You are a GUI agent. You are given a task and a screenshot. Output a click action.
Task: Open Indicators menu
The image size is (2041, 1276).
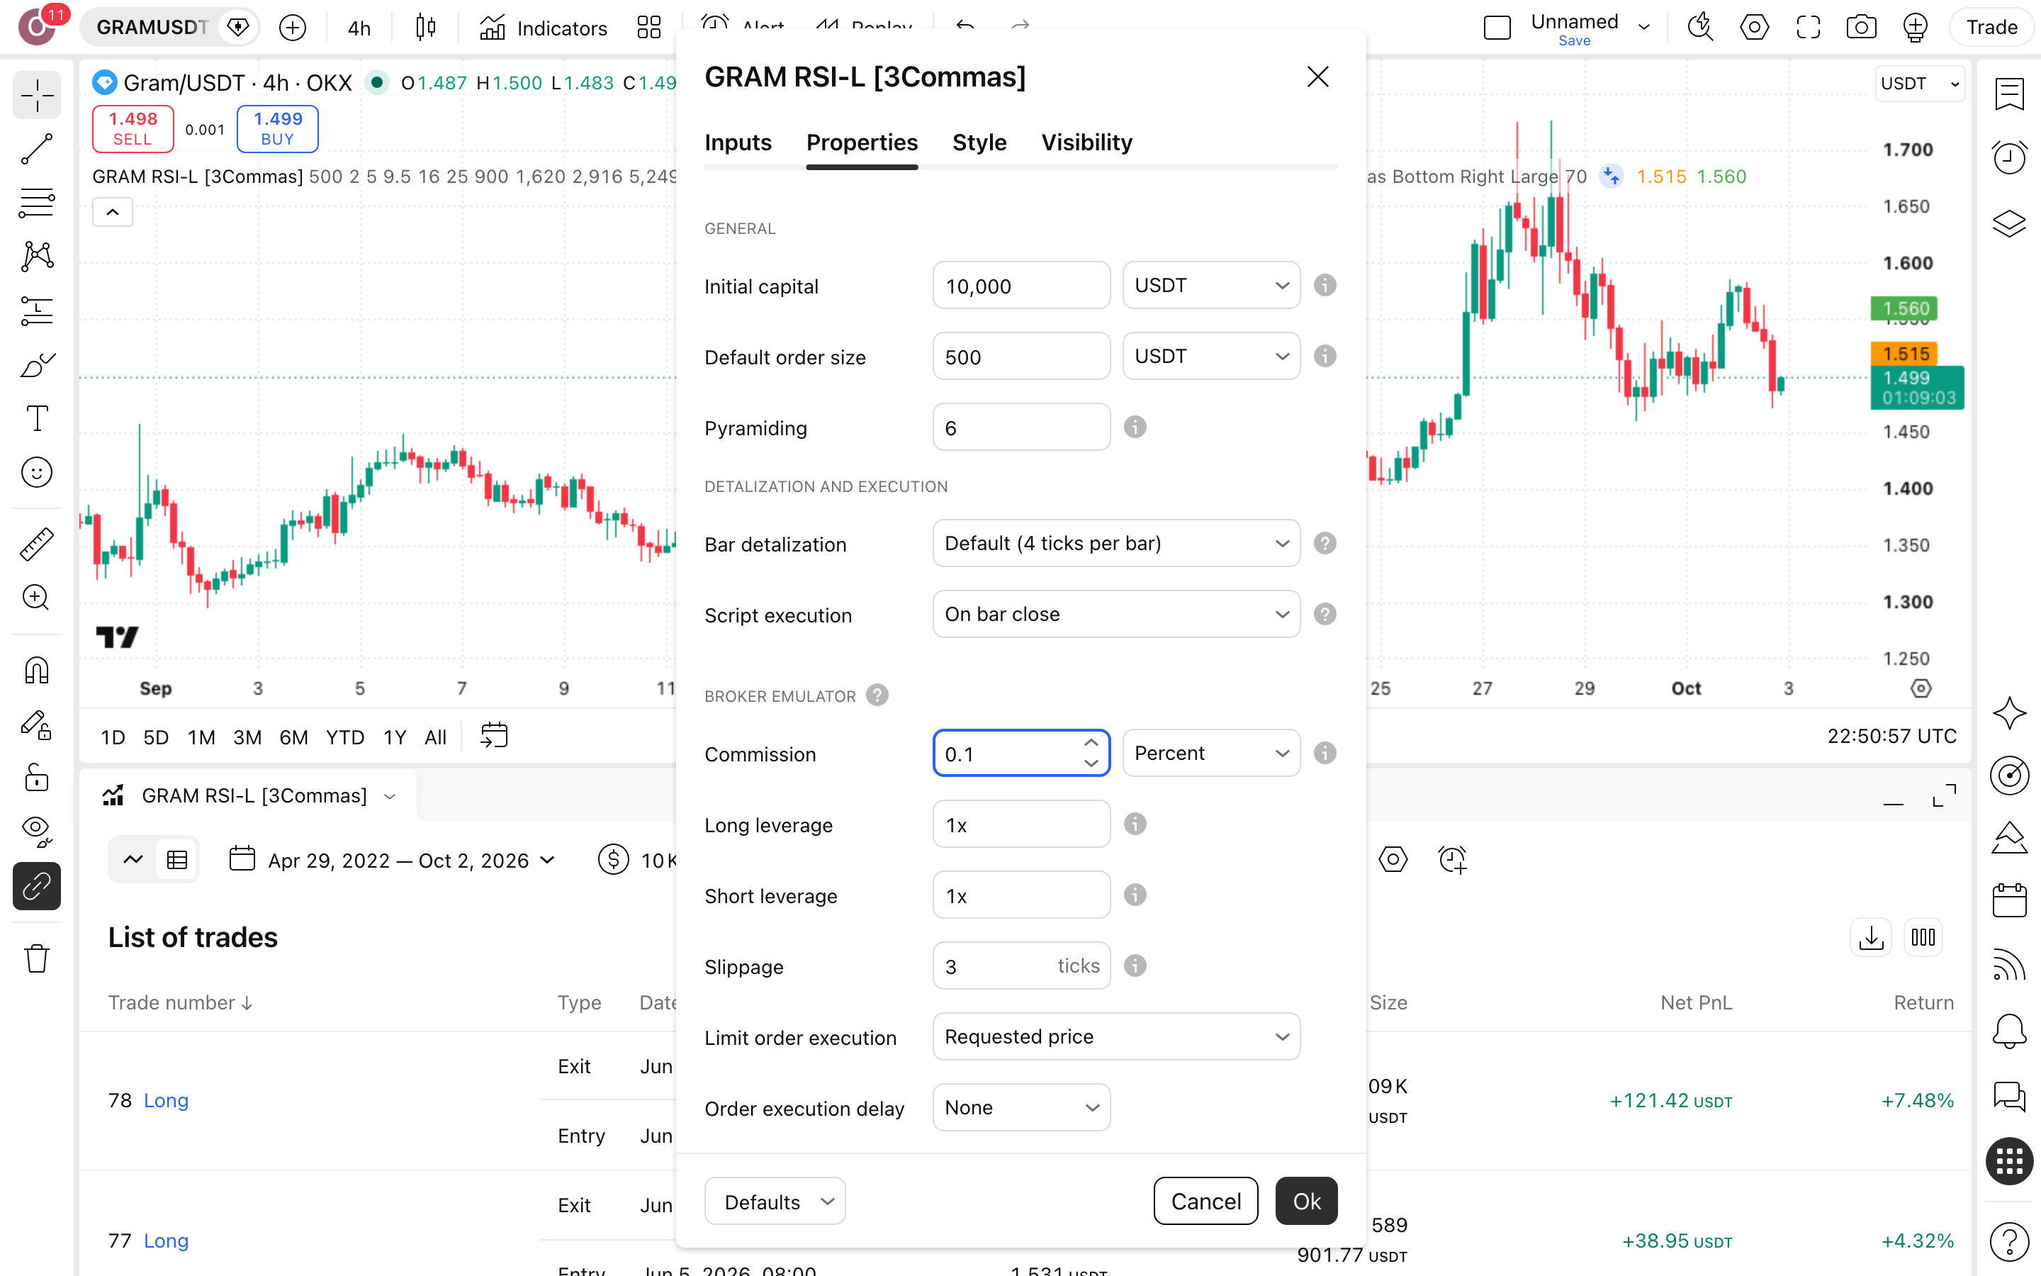[543, 28]
